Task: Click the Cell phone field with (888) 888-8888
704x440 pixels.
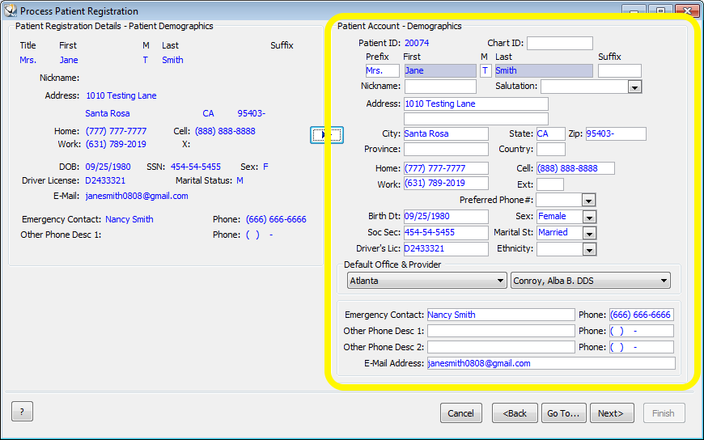Action: coord(575,168)
